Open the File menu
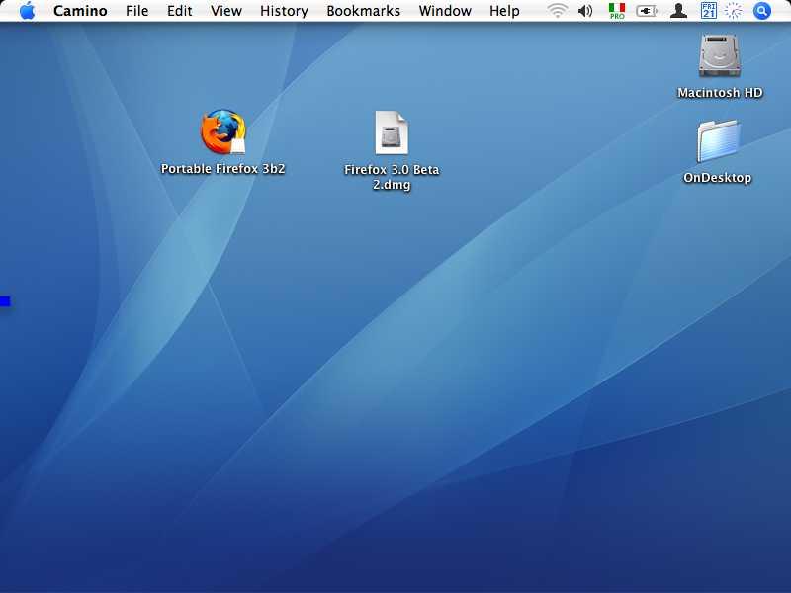The height and width of the screenshot is (593, 791). [137, 11]
